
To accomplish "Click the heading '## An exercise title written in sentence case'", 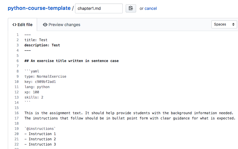I will point(72,61).
